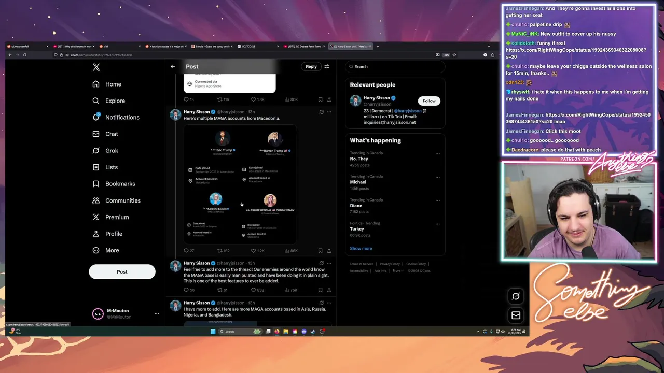Open options for top 425K posts trend
The height and width of the screenshot is (373, 664).
point(437,154)
